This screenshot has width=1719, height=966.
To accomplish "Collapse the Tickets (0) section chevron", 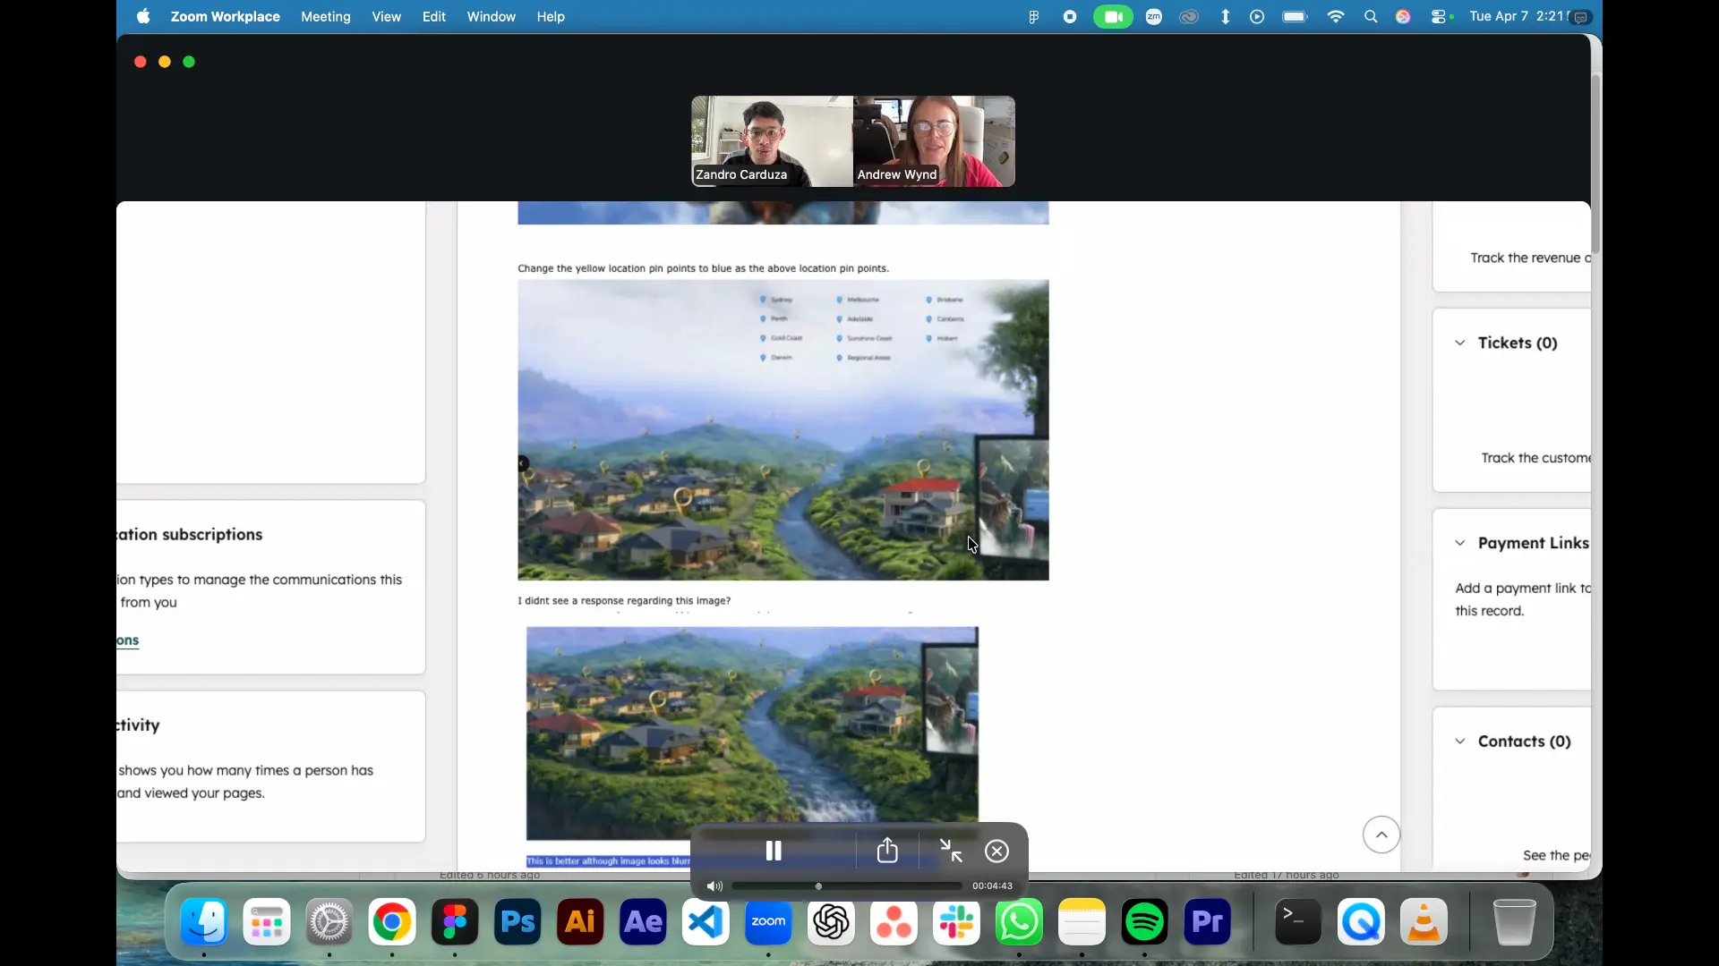I will pos(1460,343).
